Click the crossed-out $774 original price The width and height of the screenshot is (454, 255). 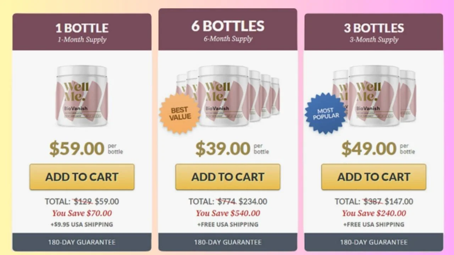click(x=226, y=202)
